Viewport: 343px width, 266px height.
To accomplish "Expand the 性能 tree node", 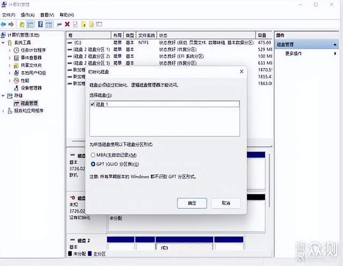I will (x=10, y=81).
